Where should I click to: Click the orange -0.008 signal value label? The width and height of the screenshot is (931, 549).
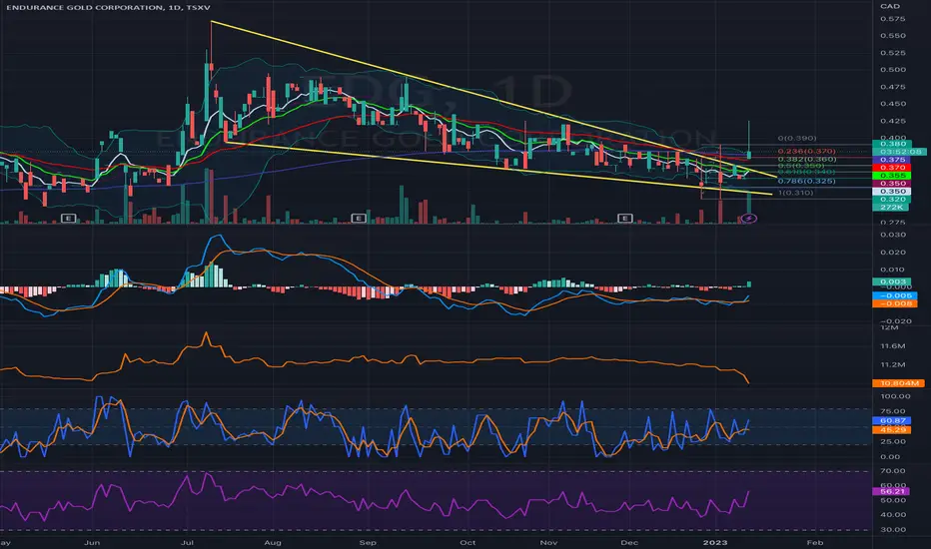click(895, 303)
